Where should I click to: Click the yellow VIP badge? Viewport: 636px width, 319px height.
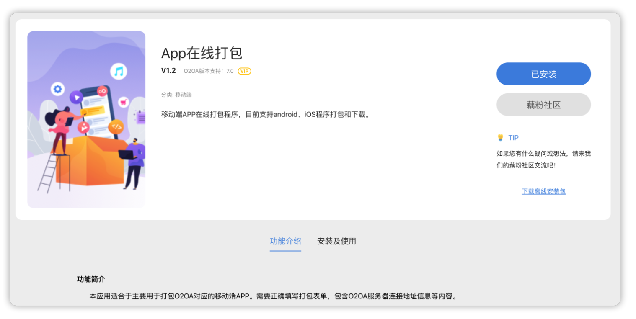(x=244, y=71)
